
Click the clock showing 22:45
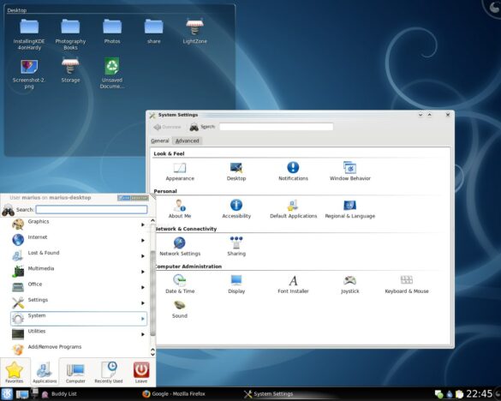point(480,393)
